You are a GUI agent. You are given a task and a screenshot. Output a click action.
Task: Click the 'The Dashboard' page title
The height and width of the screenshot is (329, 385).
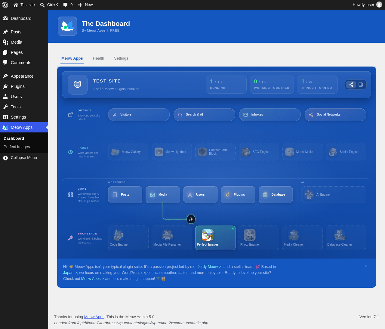click(x=106, y=24)
